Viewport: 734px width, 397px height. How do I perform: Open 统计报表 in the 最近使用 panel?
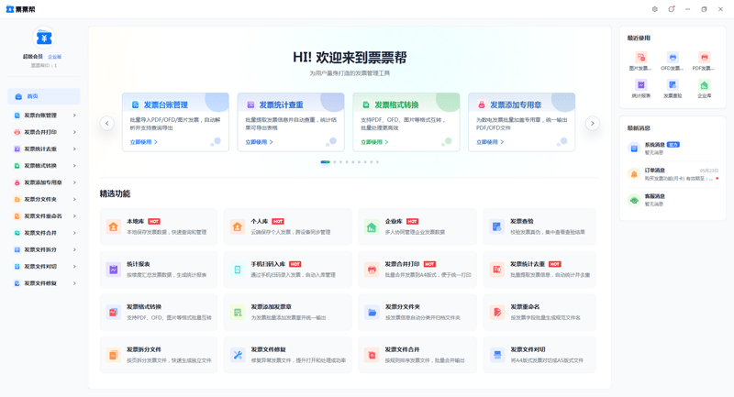click(x=640, y=84)
